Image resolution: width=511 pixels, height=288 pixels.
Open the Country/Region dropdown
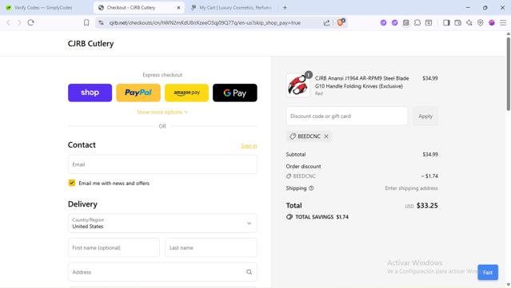pyautogui.click(x=162, y=223)
